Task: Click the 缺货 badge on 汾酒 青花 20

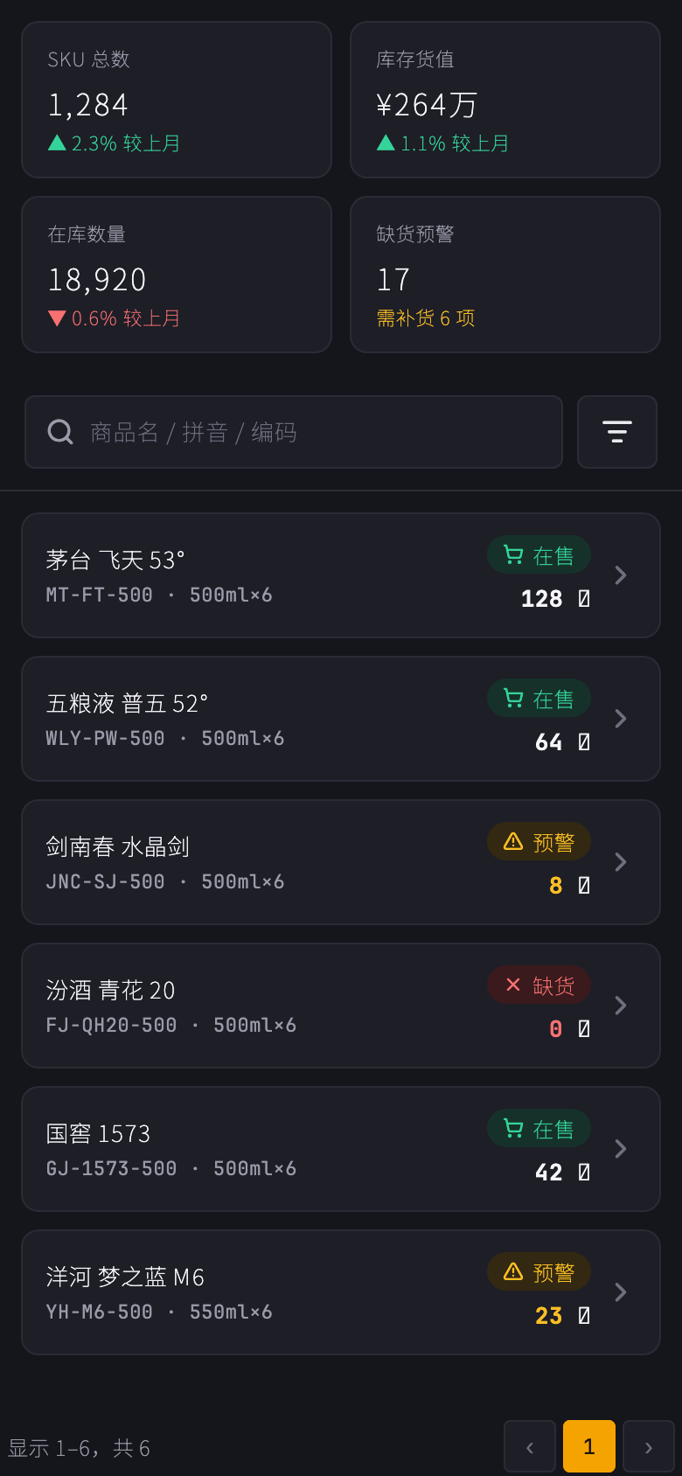Action: click(x=539, y=985)
